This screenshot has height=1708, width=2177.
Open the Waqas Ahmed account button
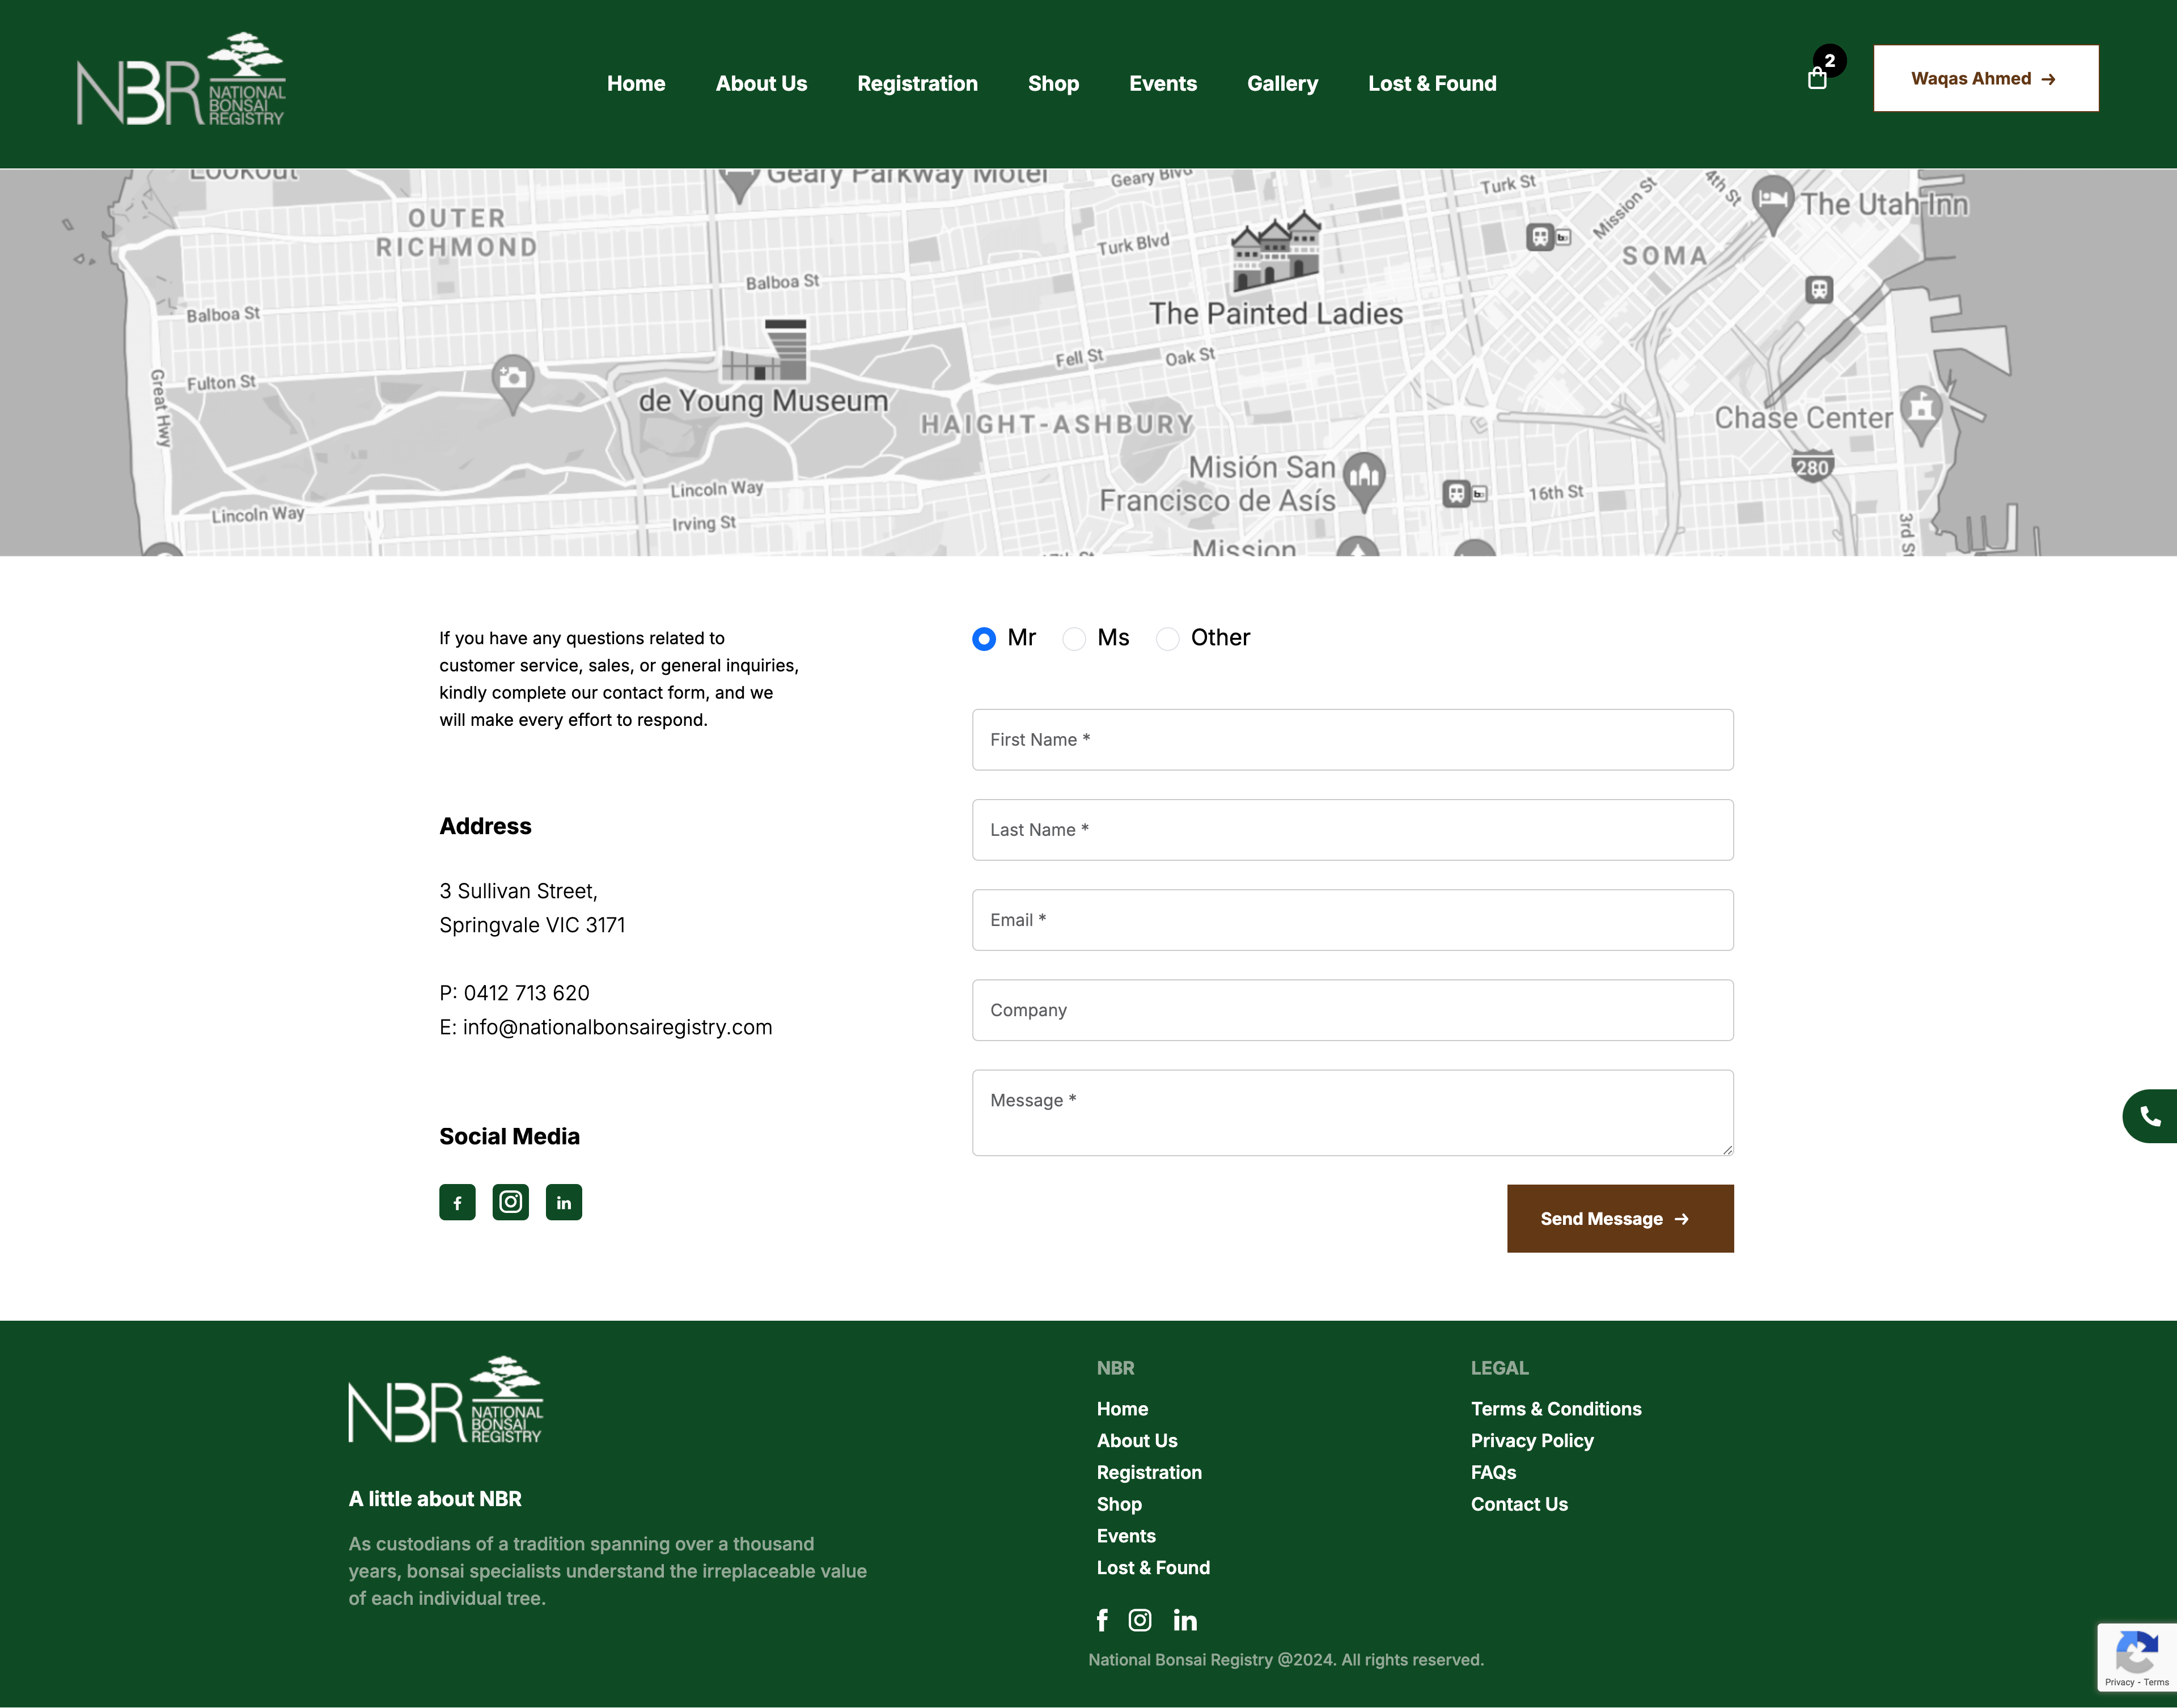coord(1985,79)
